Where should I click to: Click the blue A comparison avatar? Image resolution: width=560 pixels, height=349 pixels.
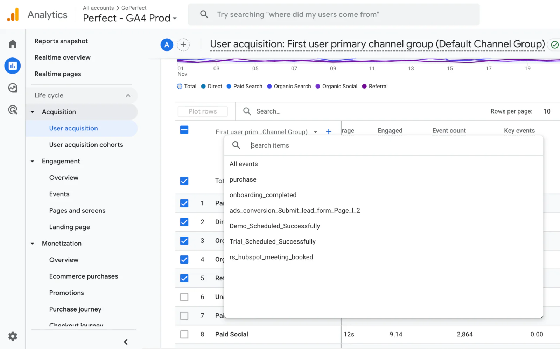167,45
